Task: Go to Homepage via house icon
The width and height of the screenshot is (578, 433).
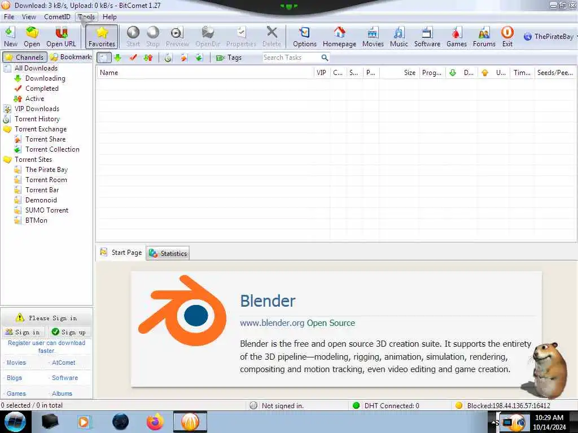Action: coord(339,37)
